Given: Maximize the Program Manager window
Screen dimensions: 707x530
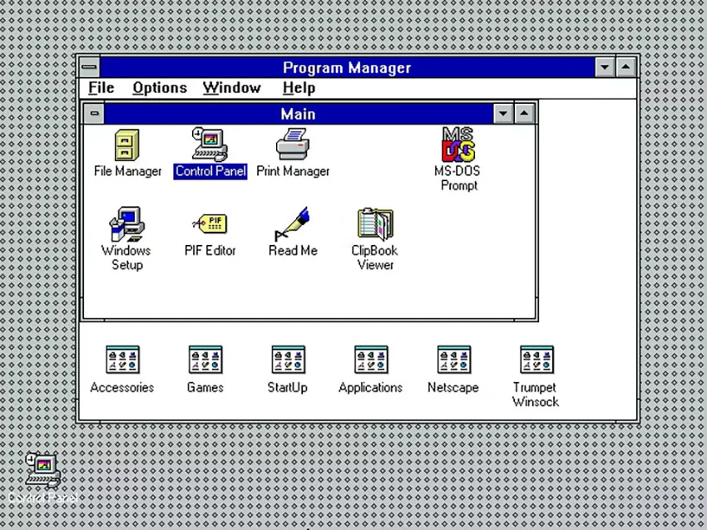Looking at the screenshot, I should tap(625, 67).
